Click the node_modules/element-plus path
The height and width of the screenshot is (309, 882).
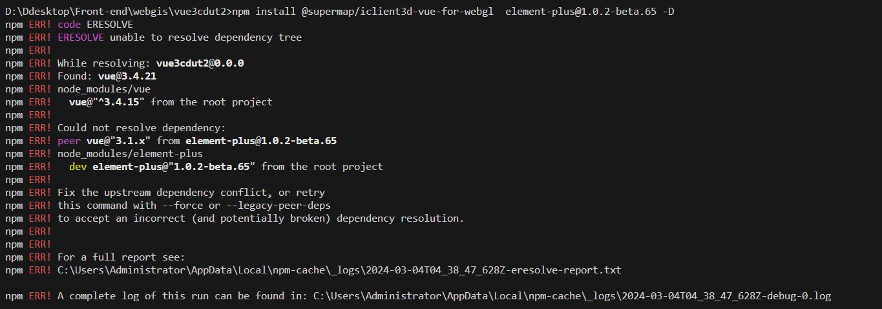[130, 154]
